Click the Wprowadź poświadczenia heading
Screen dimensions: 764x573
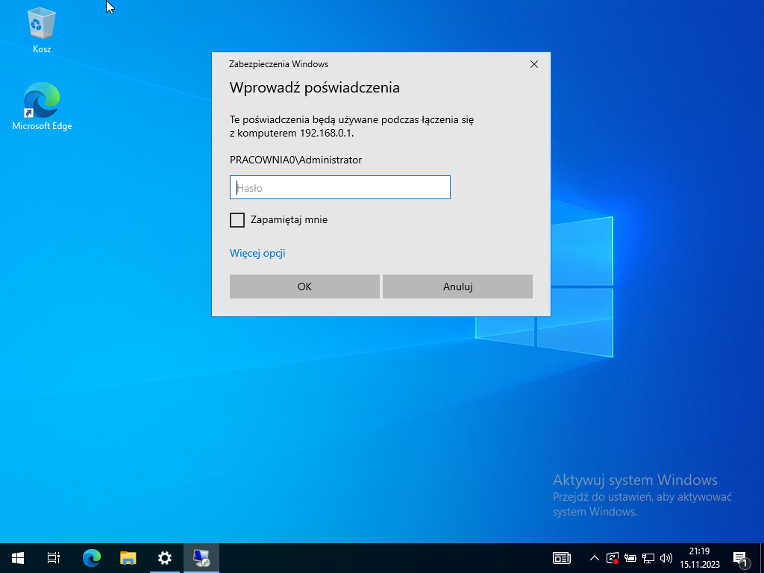(x=315, y=88)
